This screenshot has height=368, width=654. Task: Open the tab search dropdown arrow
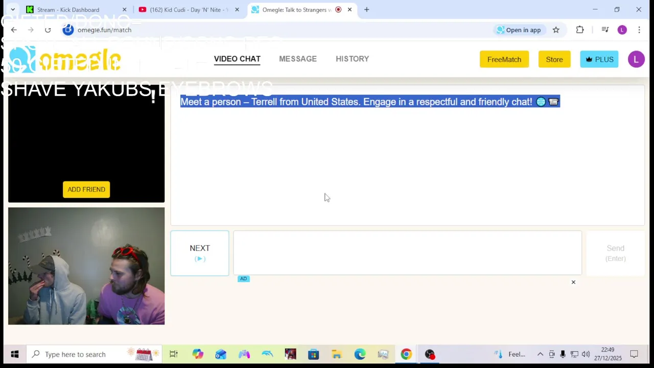click(x=13, y=10)
